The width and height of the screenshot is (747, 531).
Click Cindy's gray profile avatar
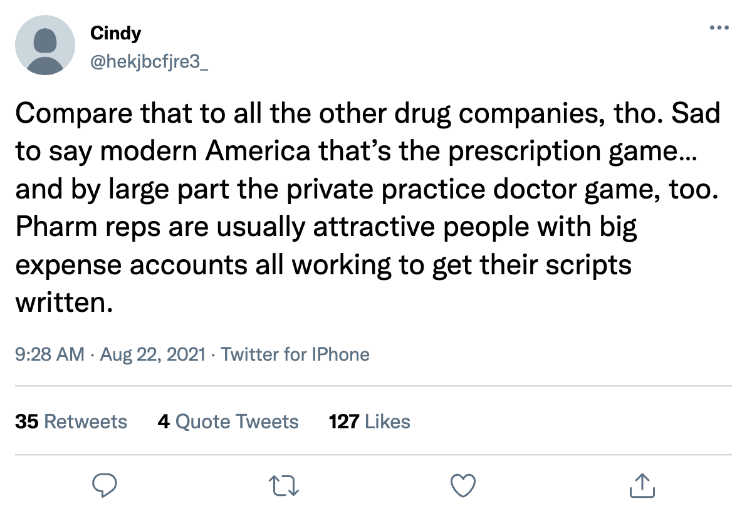pos(45,45)
